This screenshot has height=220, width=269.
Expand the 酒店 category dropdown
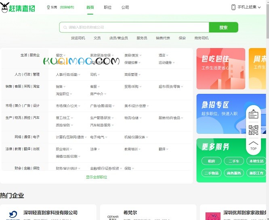[x=163, y=55]
